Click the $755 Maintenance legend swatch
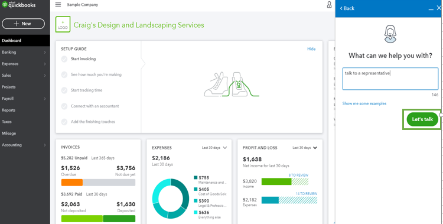 (196, 178)
